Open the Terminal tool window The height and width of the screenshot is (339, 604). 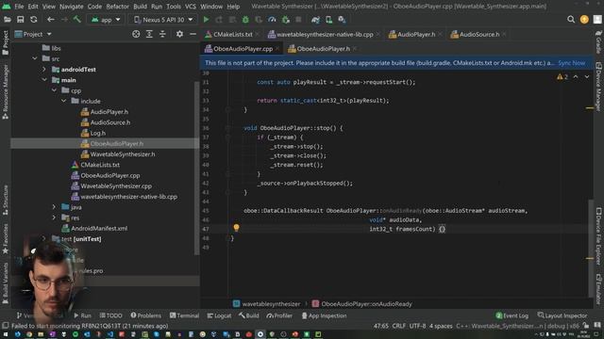tap(185, 315)
